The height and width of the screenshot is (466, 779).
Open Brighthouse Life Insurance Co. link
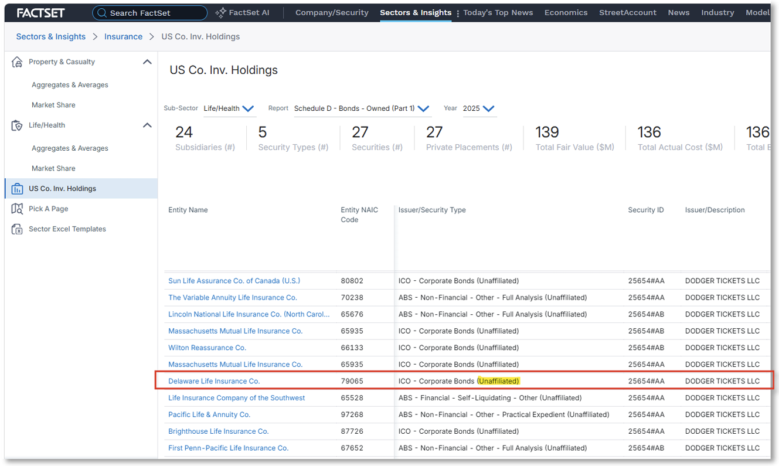219,431
